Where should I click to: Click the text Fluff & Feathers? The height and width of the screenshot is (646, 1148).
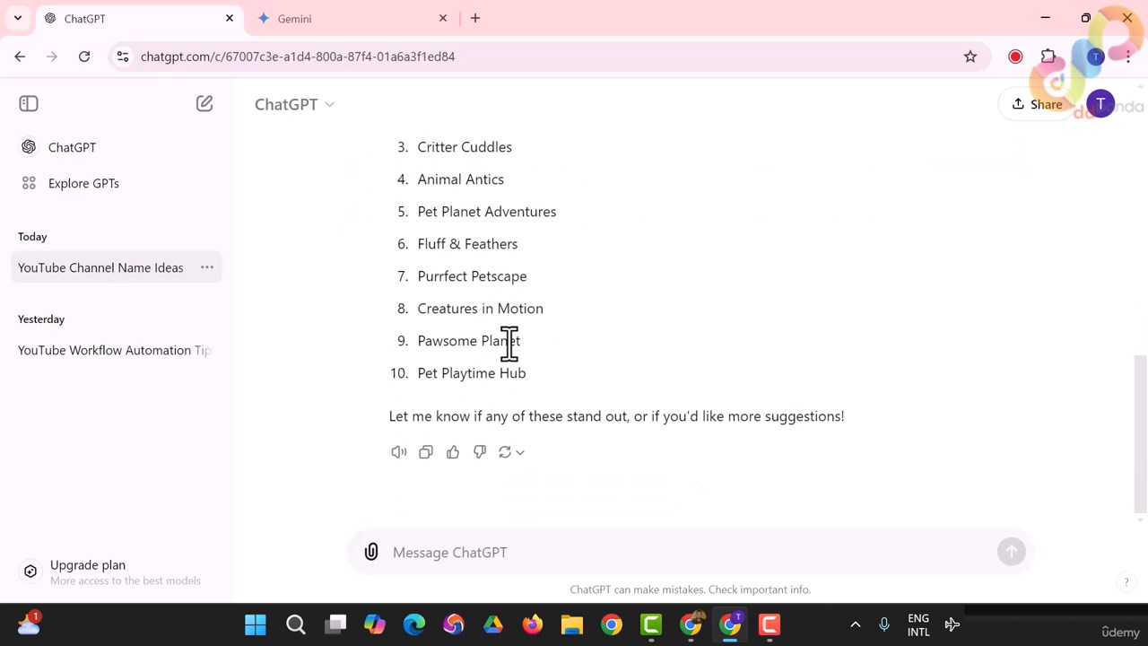tap(467, 244)
